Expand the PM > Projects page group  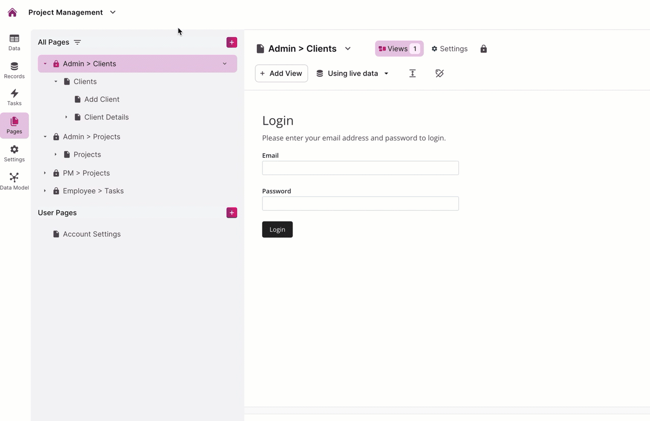coord(45,173)
